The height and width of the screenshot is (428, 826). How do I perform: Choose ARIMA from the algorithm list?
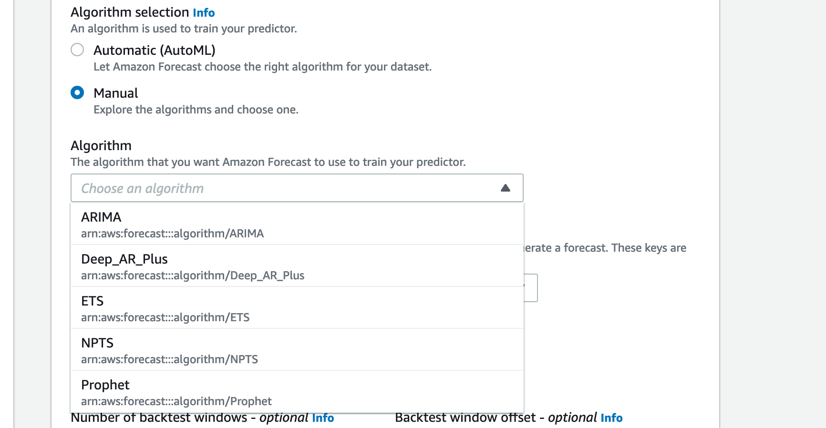(297, 224)
